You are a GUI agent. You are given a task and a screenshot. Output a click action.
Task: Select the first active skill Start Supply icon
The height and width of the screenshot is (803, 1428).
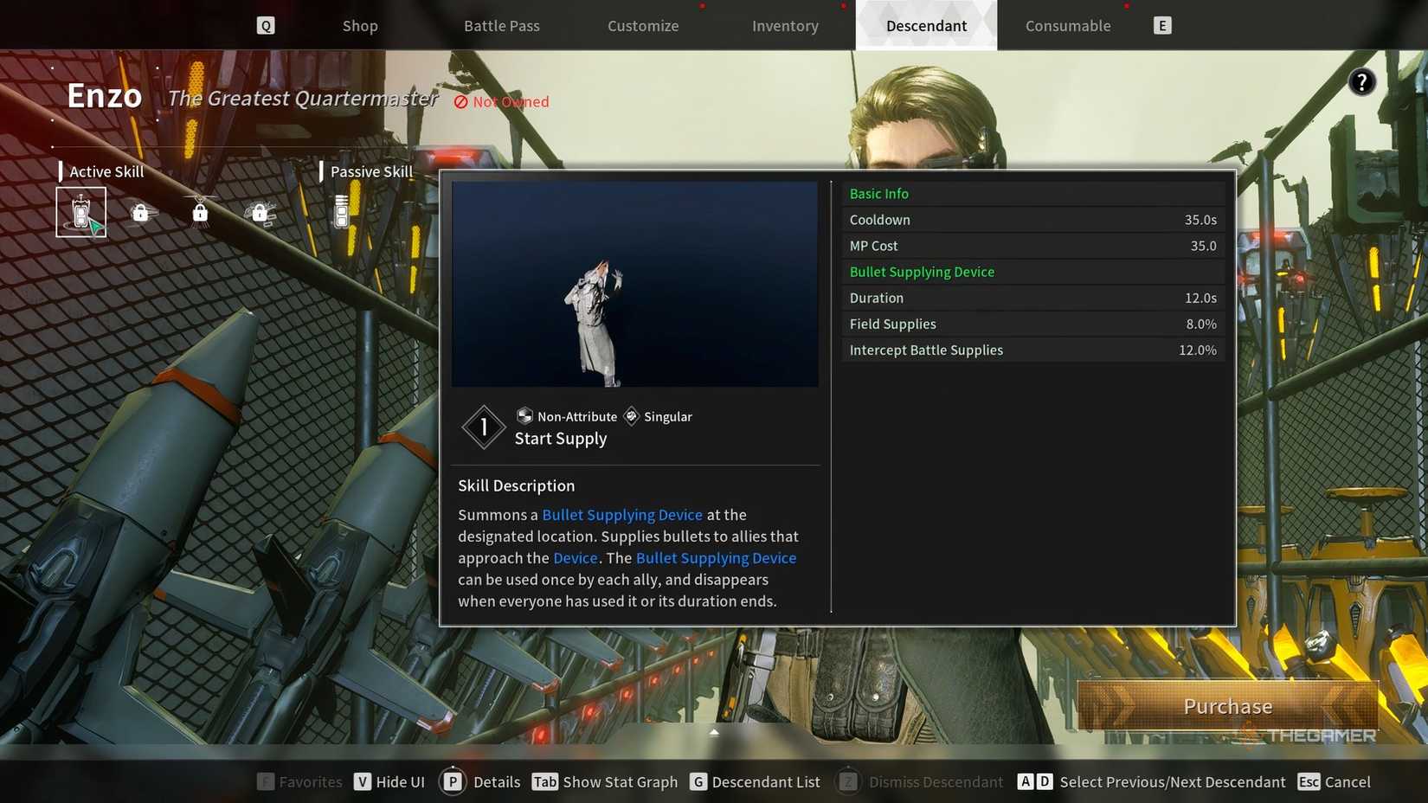tap(80, 212)
